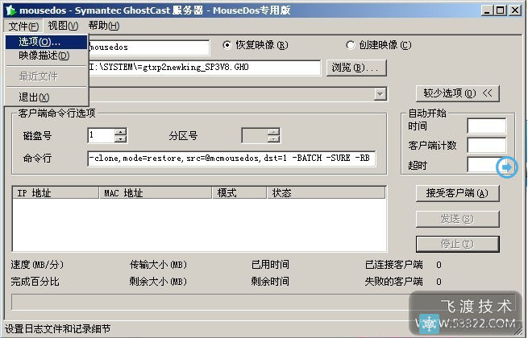Image resolution: width=528 pixels, height=338 pixels.
Task: Choose 选项 from the File menu
Action: tap(39, 41)
